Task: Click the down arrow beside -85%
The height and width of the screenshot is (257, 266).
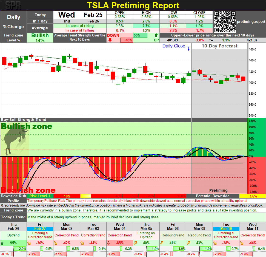Action: [108, 243]
